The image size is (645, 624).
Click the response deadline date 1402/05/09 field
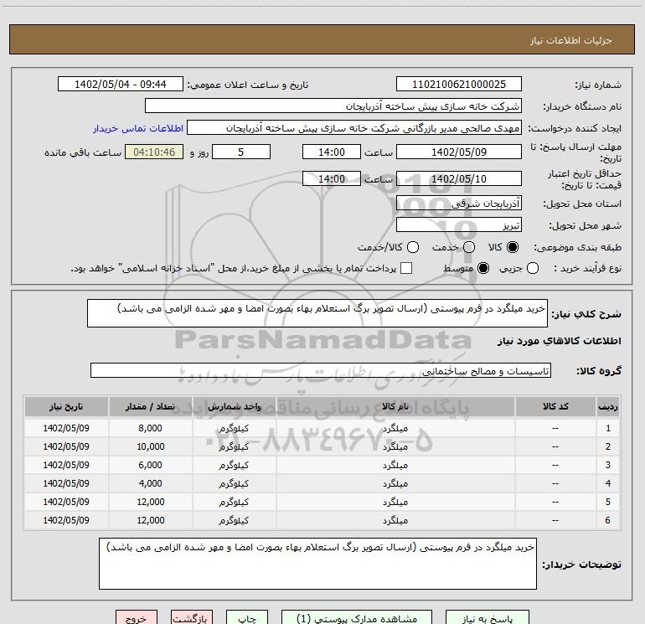459,152
